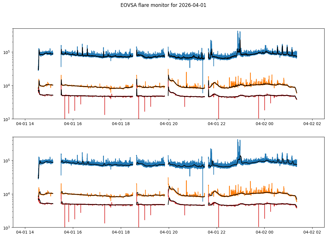Click the bottom plot's 10^5 y-axis label
Viewport: 328px width, 237px height.
click(7, 160)
